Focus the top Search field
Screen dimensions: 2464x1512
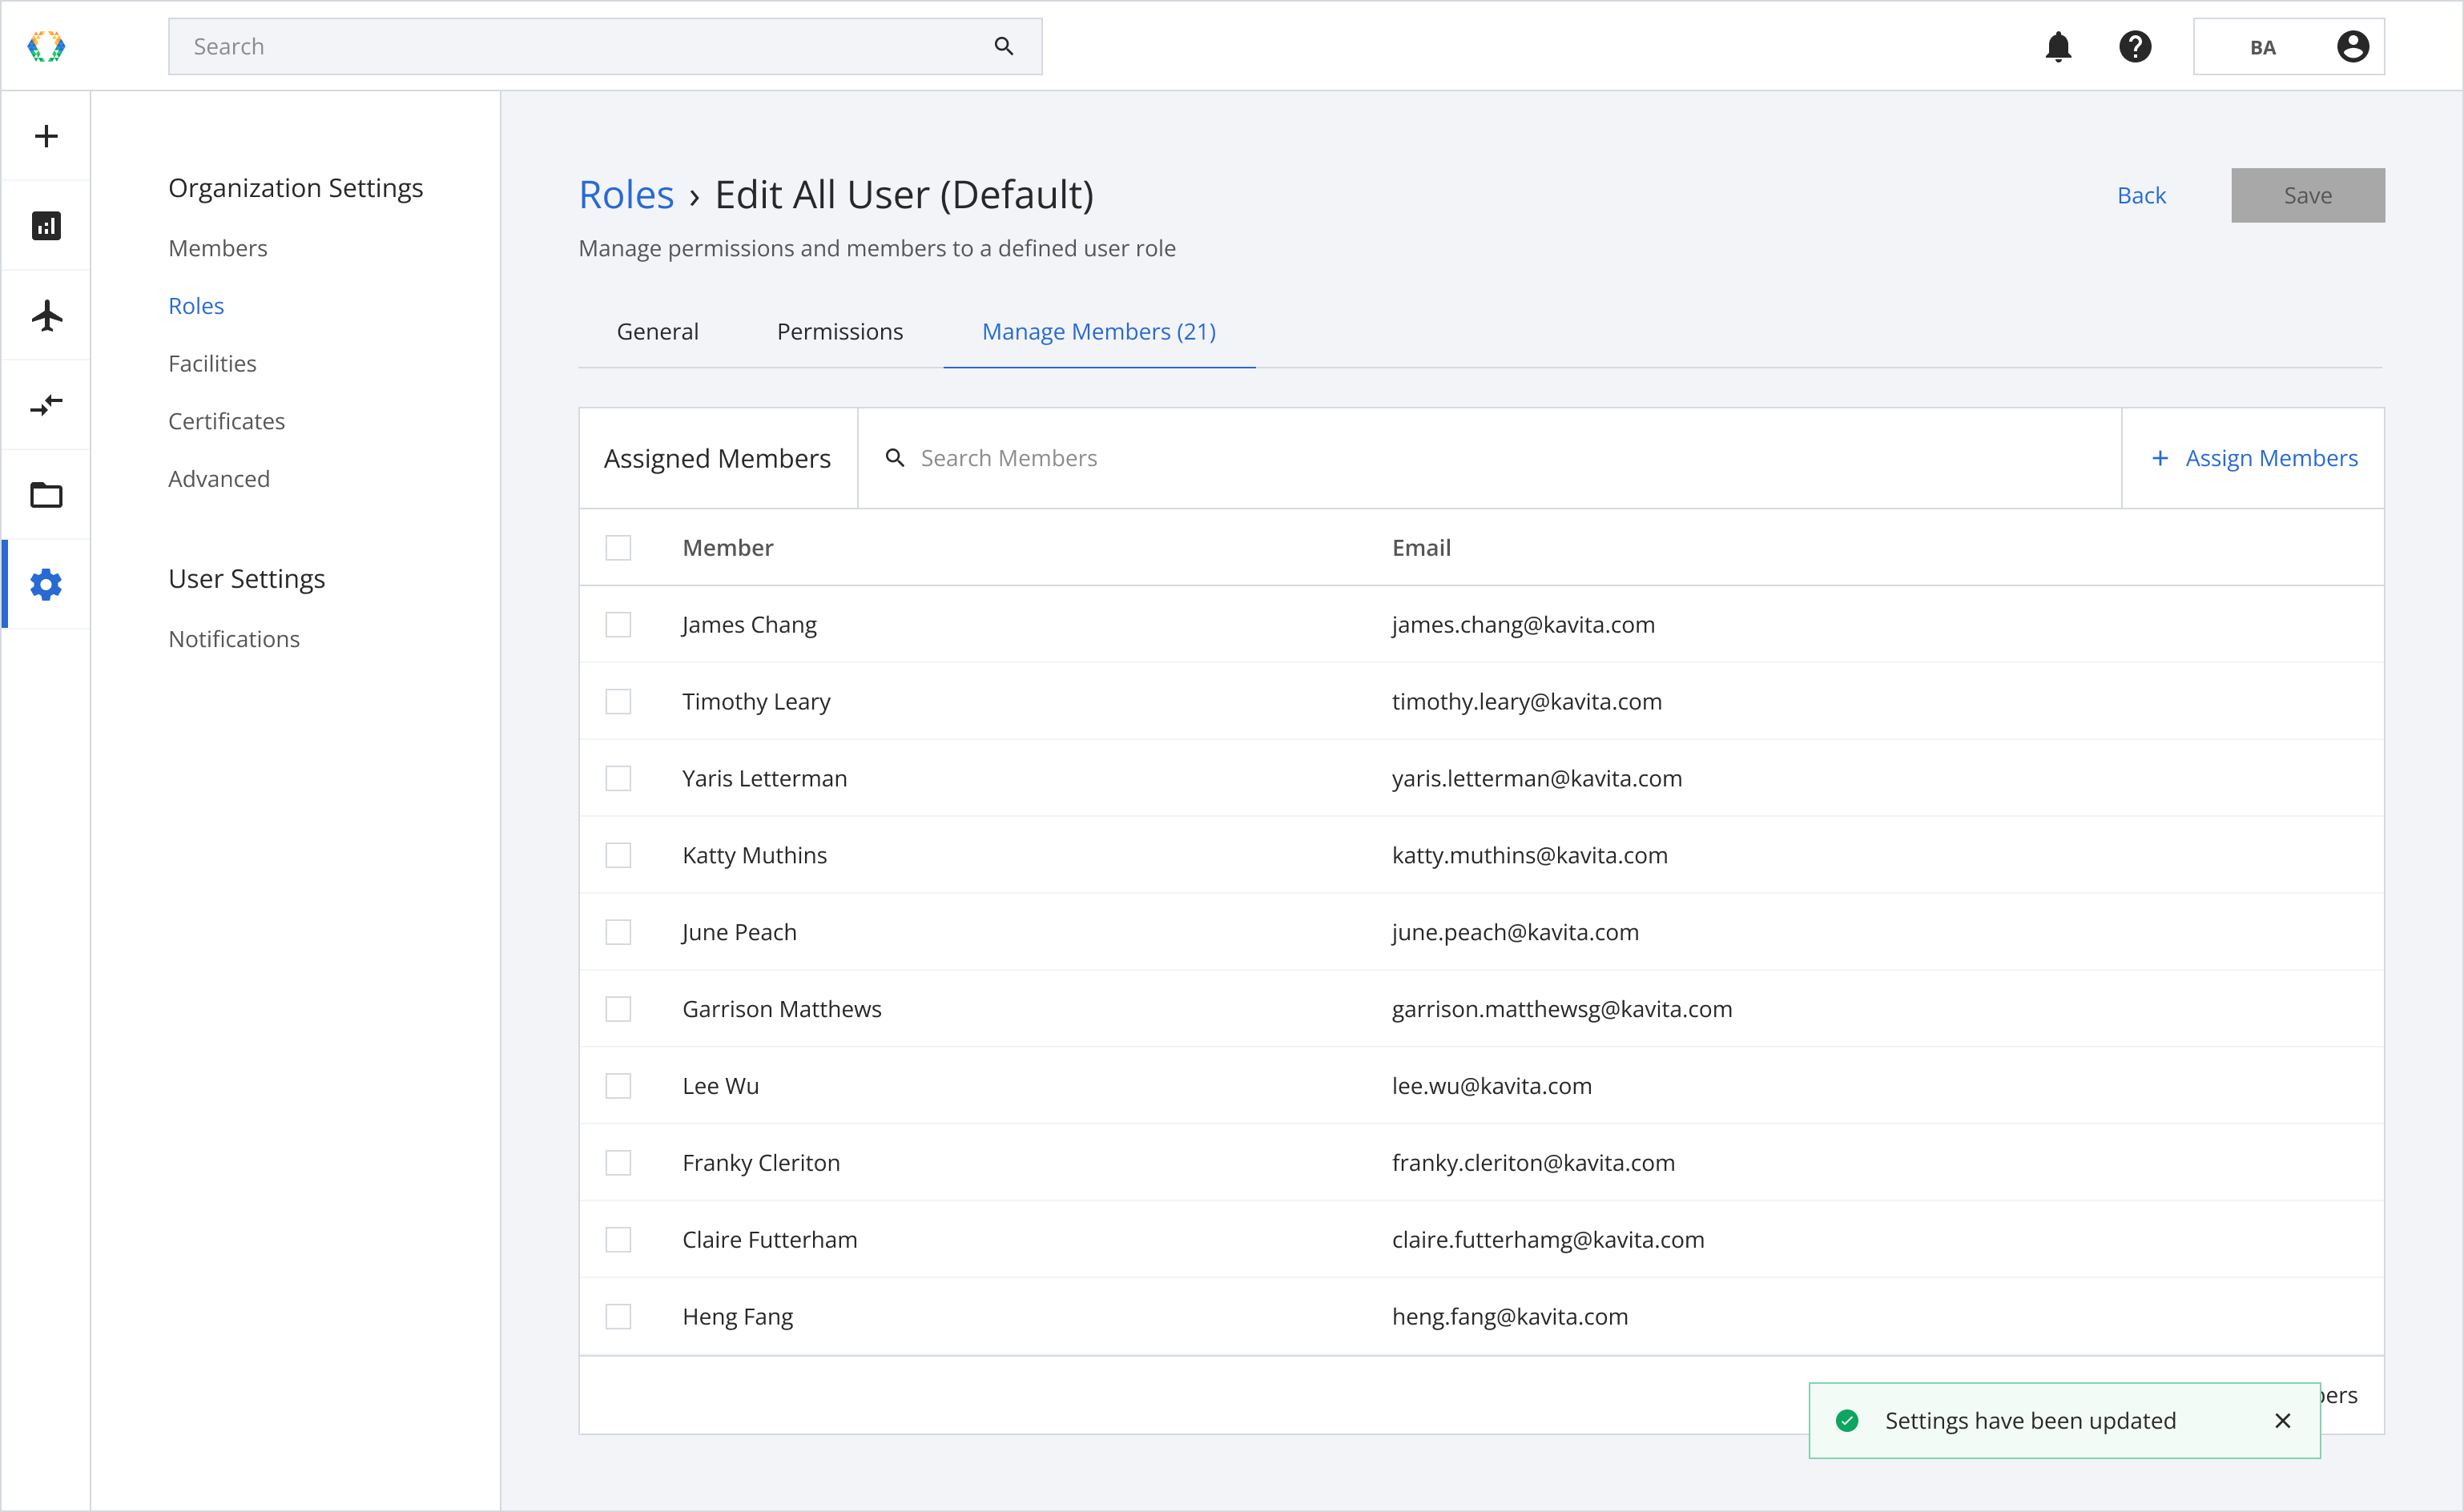click(605, 46)
